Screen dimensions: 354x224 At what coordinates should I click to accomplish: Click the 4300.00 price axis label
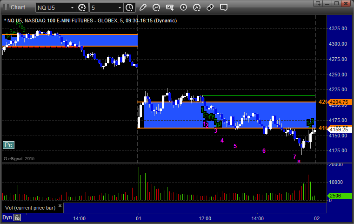tap(338, 44)
